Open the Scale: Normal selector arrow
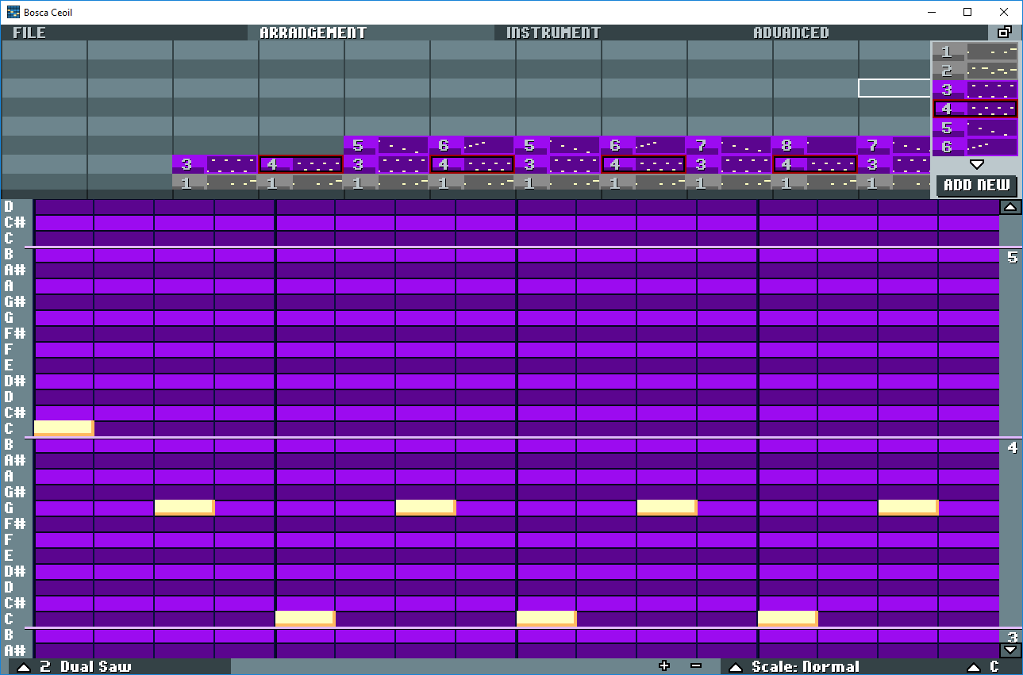 736,667
